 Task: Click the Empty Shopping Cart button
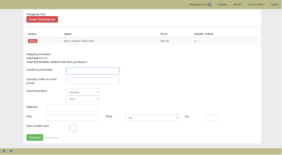coord(42,19)
